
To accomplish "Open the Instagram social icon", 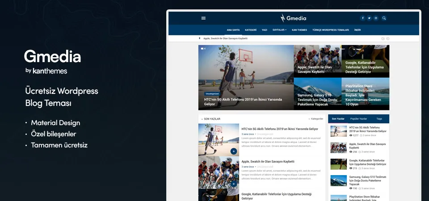I will coord(376,18).
